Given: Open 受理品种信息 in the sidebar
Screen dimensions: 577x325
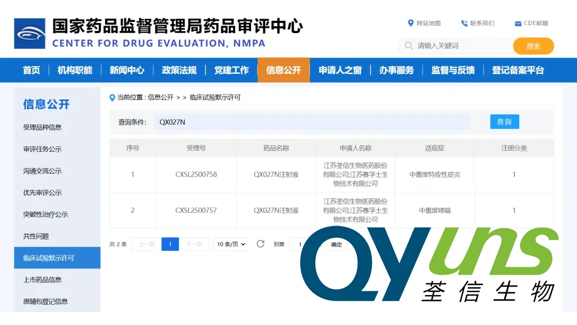Looking at the screenshot, I should 42,127.
